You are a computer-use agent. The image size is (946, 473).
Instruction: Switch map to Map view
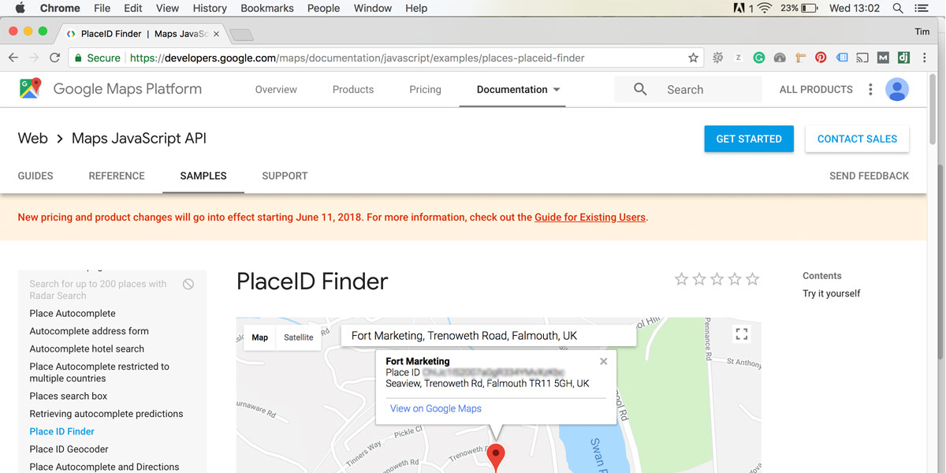tap(260, 337)
